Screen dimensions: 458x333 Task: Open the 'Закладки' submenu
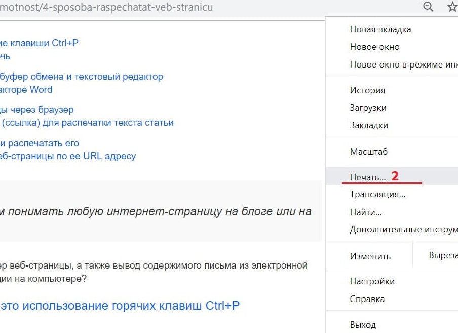point(392,125)
